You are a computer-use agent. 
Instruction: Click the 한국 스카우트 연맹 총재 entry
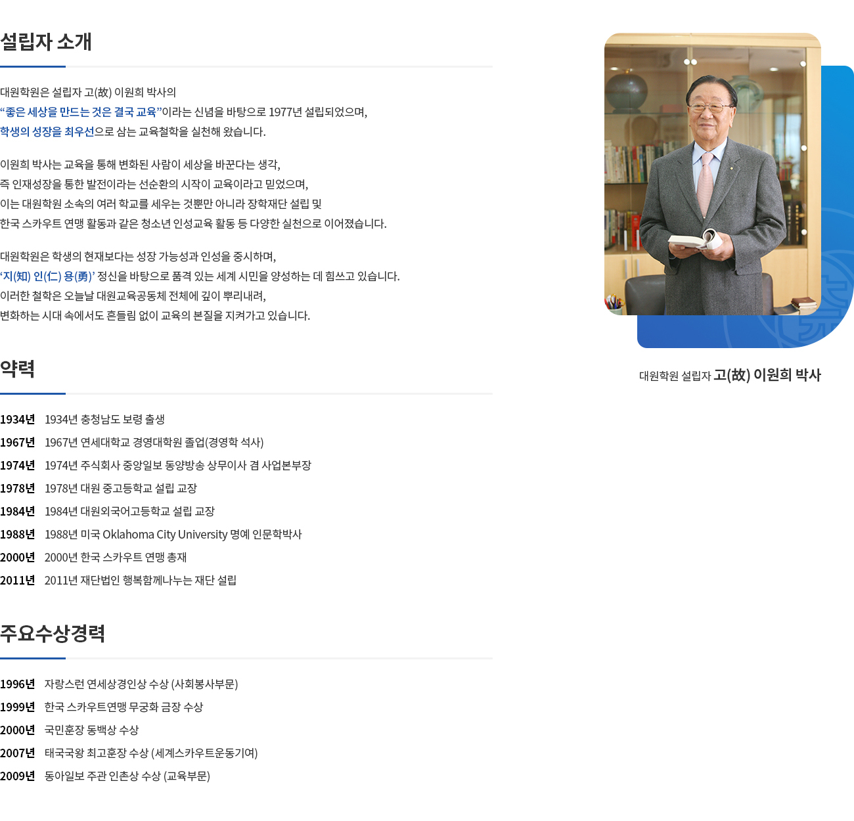tap(116, 558)
